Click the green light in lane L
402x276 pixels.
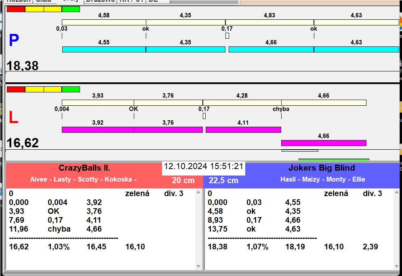[71, 89]
